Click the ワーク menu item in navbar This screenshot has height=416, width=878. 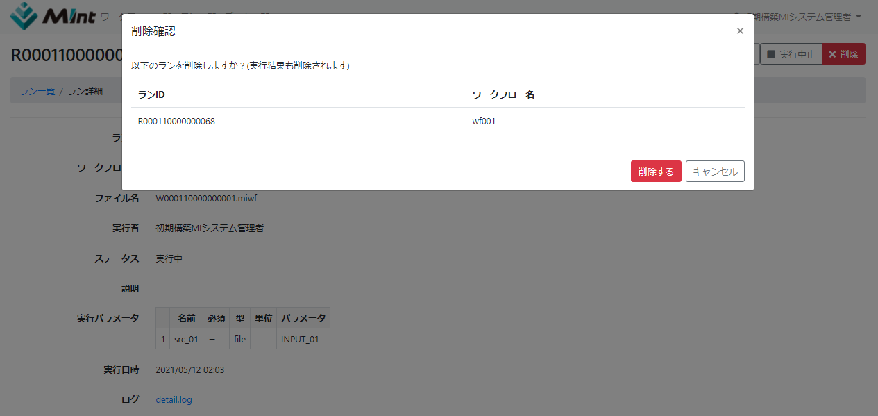point(112,17)
